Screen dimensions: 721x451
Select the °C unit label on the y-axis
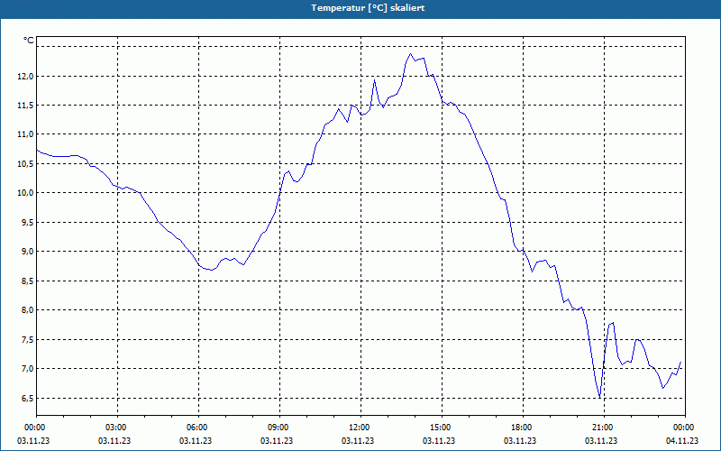(x=29, y=41)
